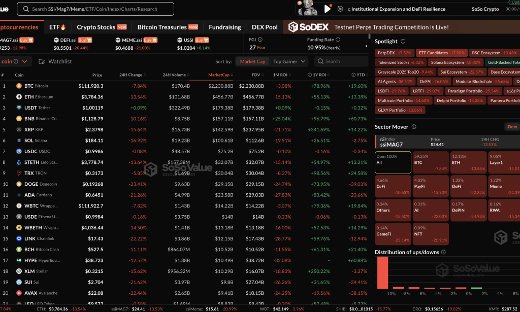Click the SoDEX logo in banner
The width and height of the screenshot is (520, 312).
(308, 27)
